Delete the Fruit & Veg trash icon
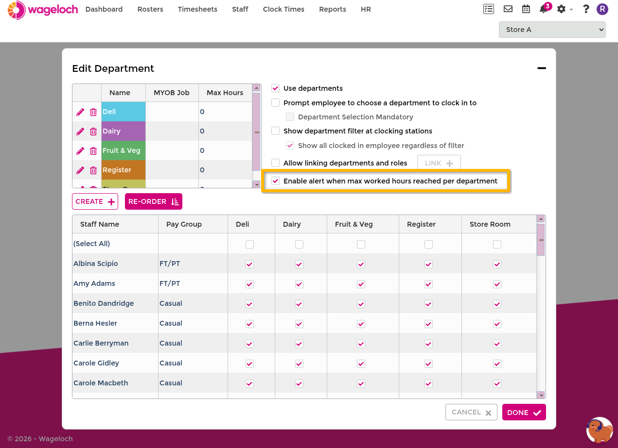This screenshot has height=448, width=618. 93,151
